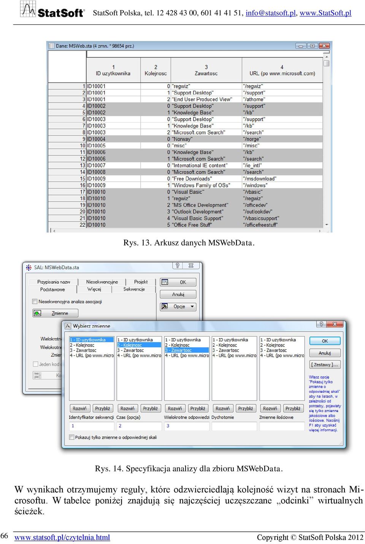Select column header 2 Kolejnosc
Viewport: 365px width, 544px height.
[156, 70]
